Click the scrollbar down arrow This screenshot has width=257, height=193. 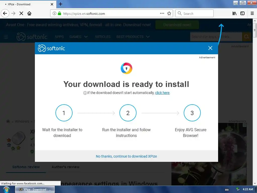click(255, 184)
